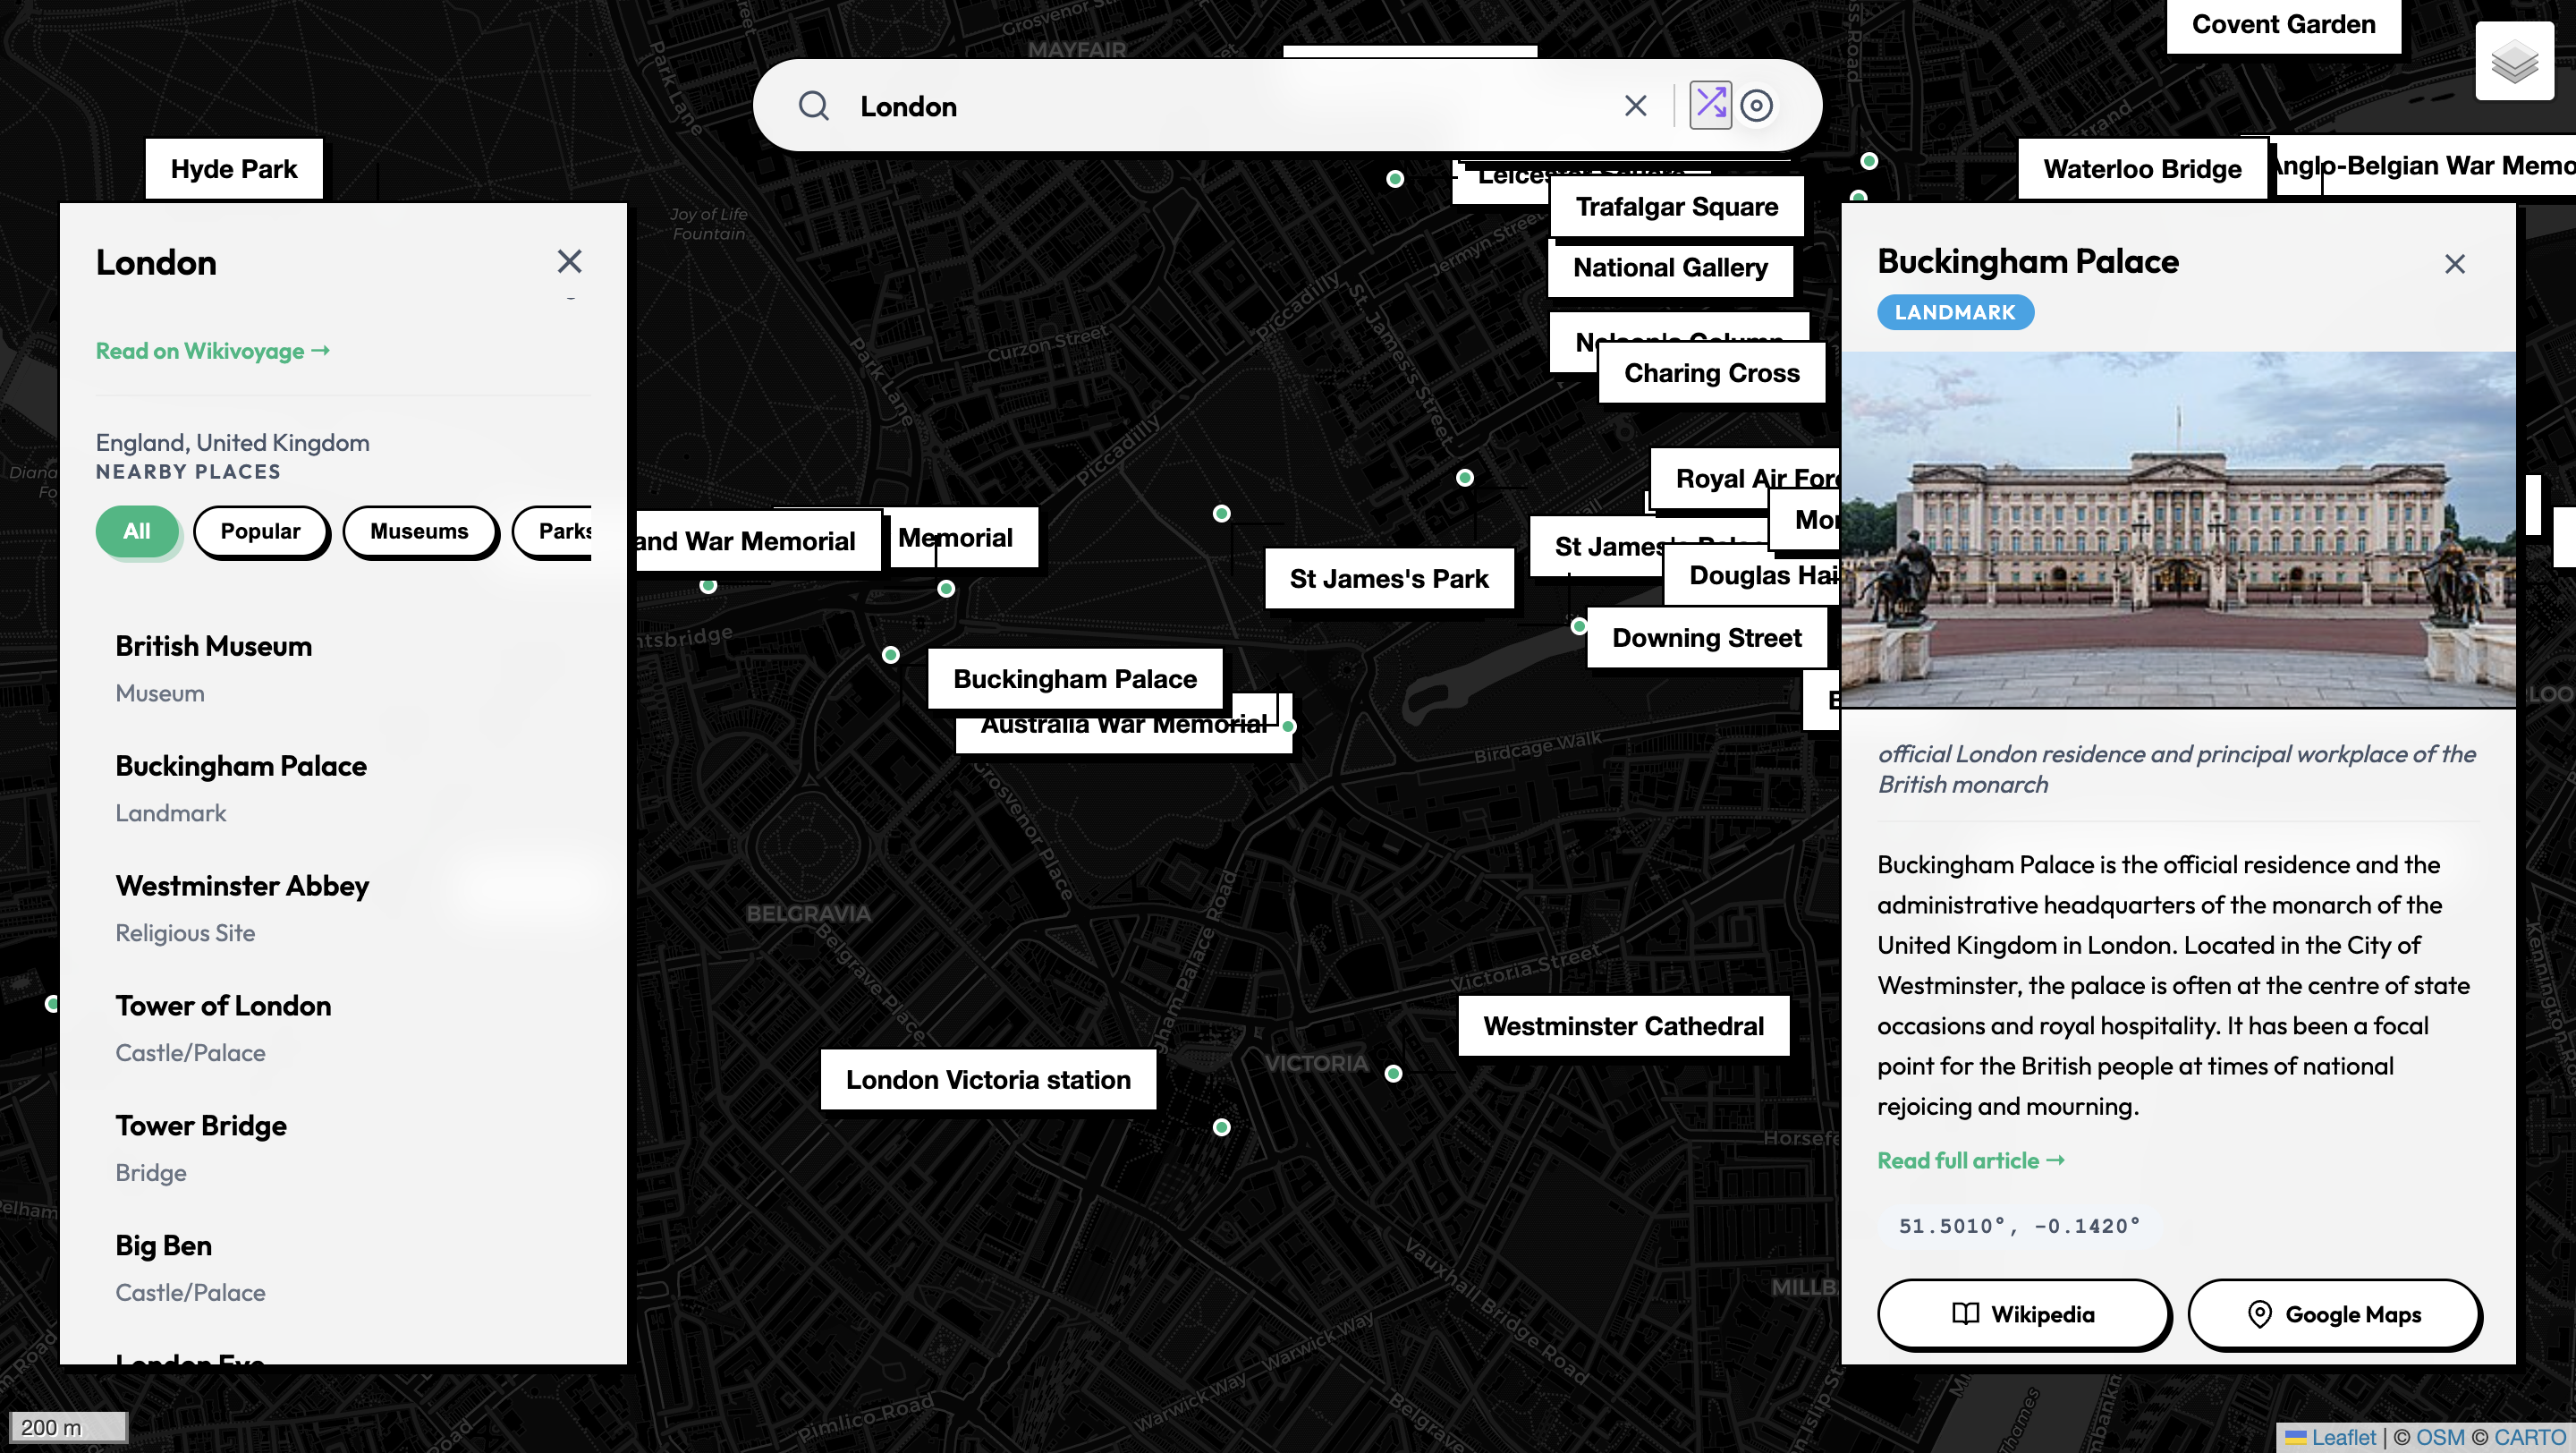Click the locate me target icon
The width and height of the screenshot is (2576, 1453).
click(x=1756, y=106)
